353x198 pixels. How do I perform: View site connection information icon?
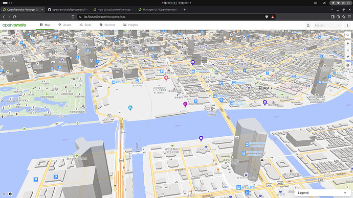pos(80,17)
